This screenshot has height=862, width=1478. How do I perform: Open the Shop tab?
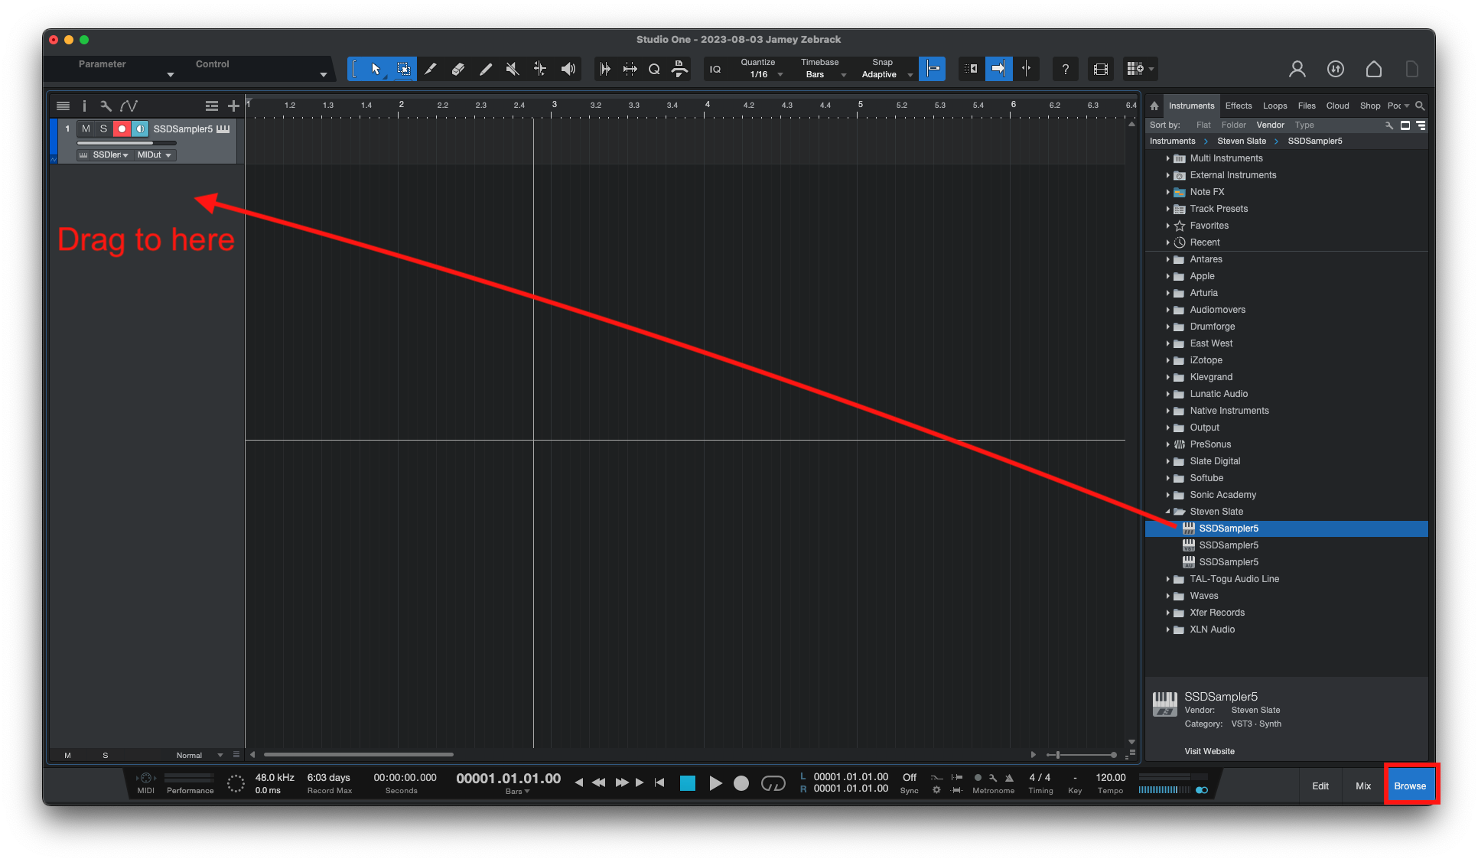[x=1369, y=106]
